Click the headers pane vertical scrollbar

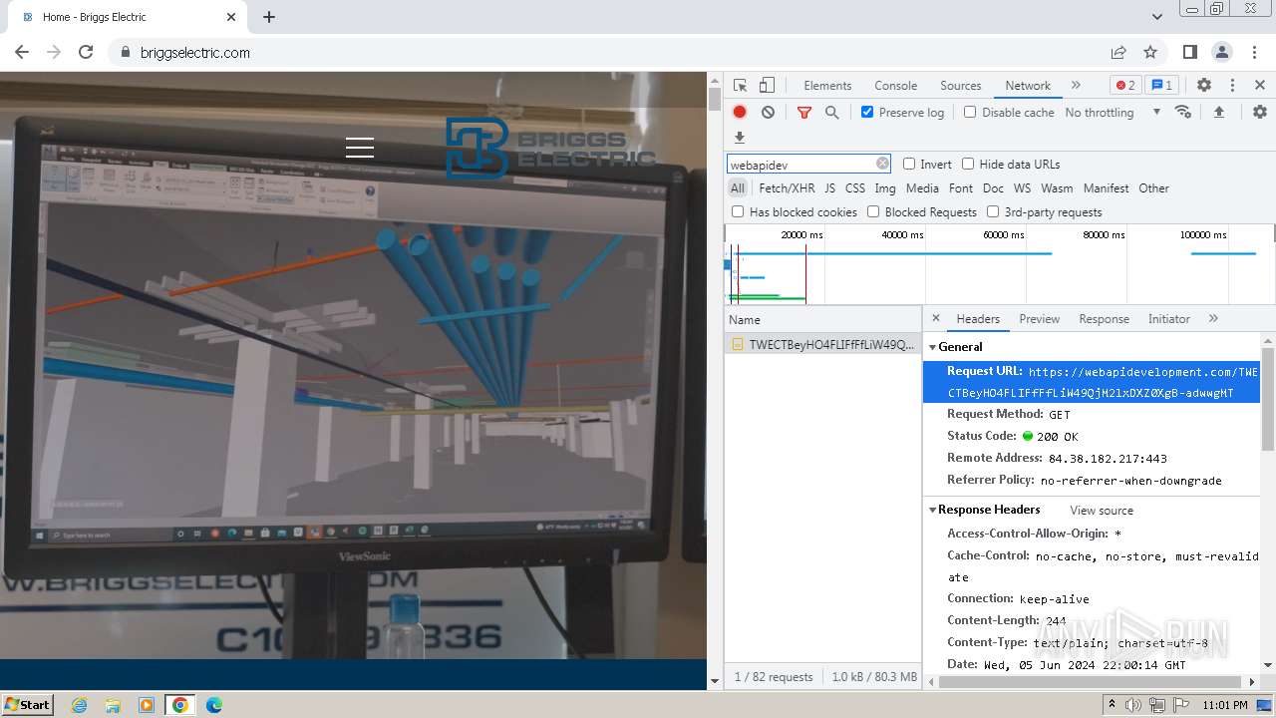point(1268,398)
